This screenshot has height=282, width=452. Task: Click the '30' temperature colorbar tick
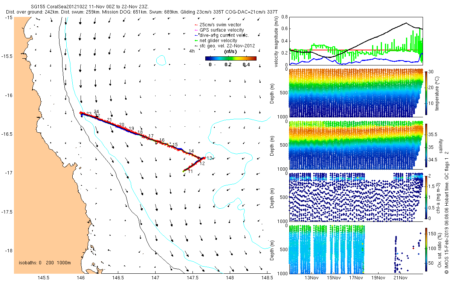coord(431,72)
